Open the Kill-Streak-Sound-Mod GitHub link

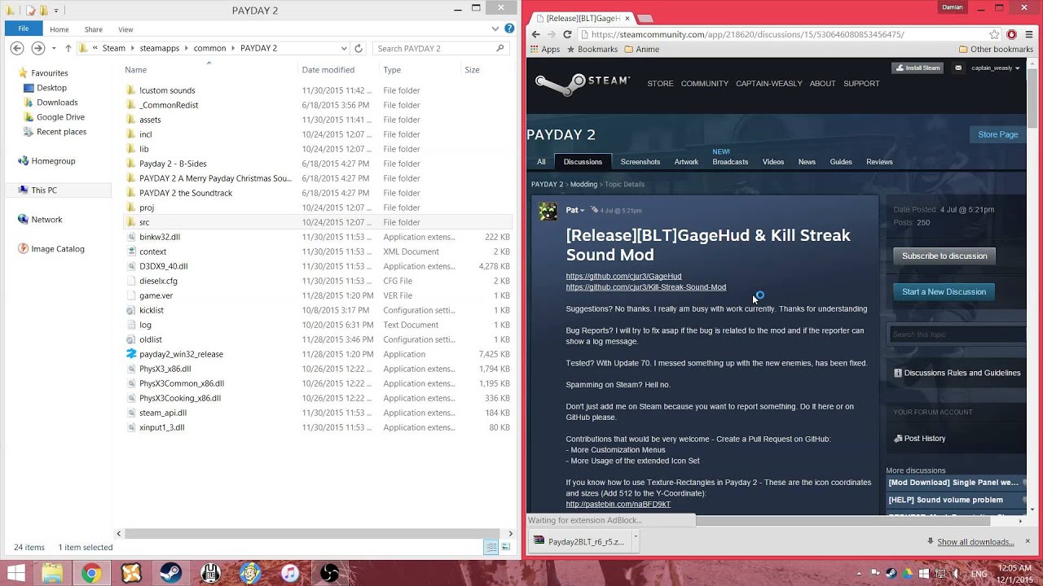pyautogui.click(x=646, y=287)
